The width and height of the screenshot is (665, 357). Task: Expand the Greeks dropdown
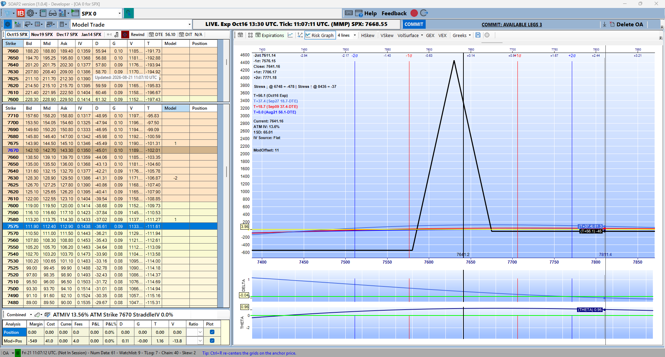(462, 35)
